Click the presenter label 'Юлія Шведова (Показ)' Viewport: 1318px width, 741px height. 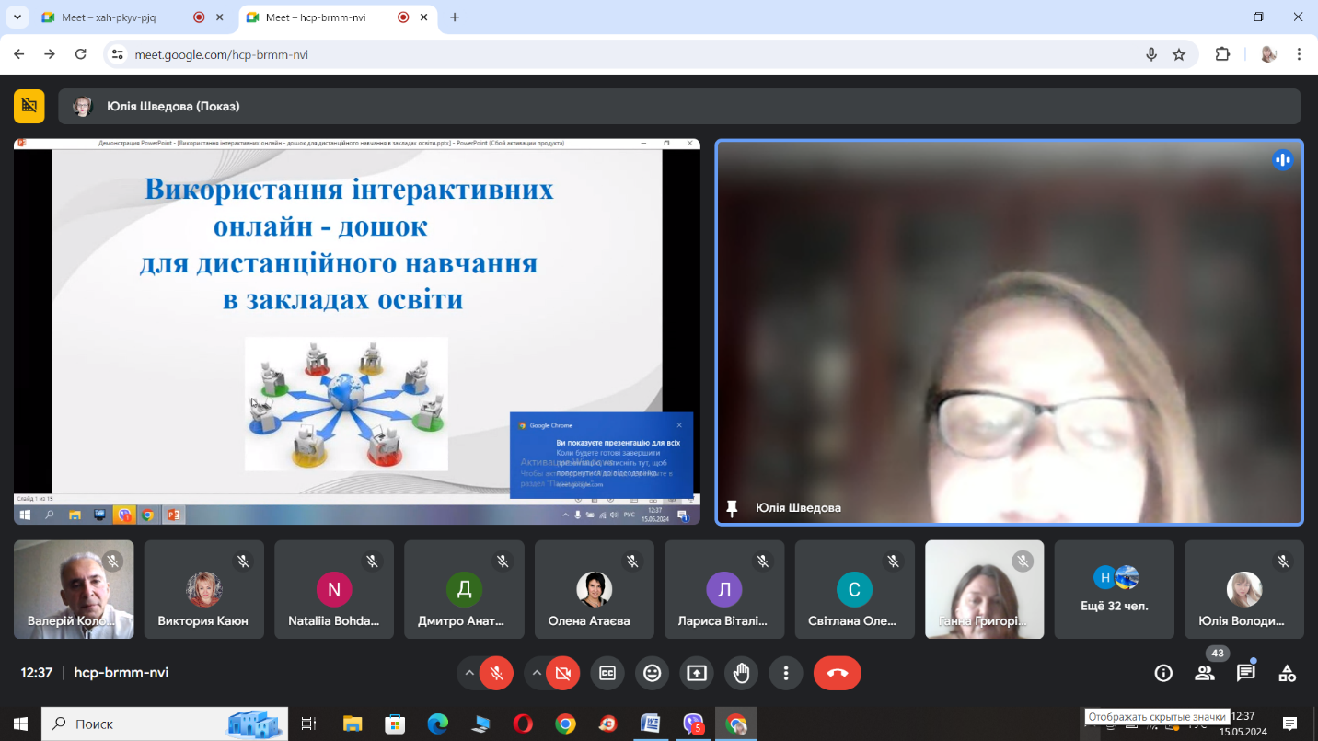point(173,106)
